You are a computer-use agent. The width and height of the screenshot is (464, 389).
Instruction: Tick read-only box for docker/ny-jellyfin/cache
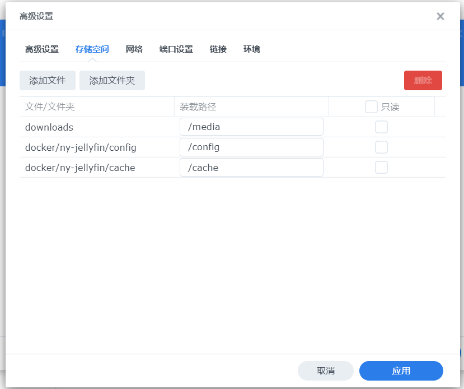[381, 168]
